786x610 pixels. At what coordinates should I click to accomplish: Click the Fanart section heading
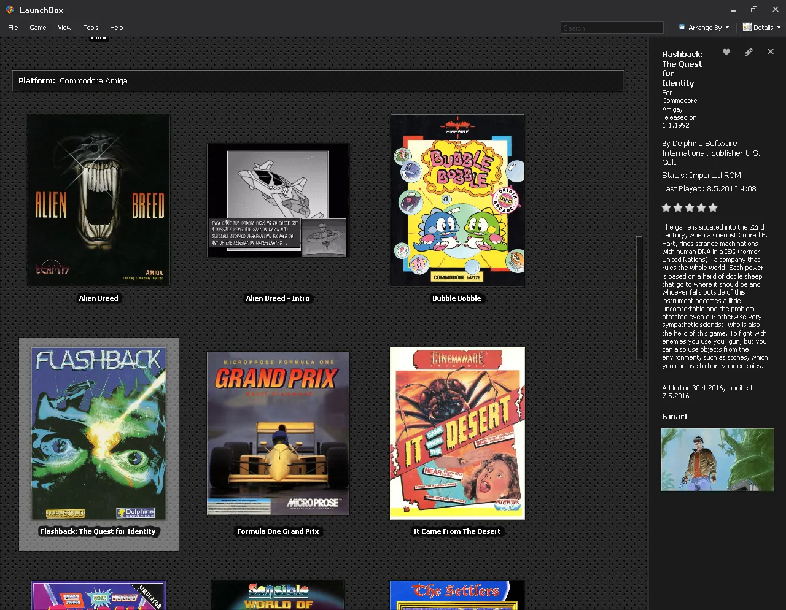click(x=675, y=417)
